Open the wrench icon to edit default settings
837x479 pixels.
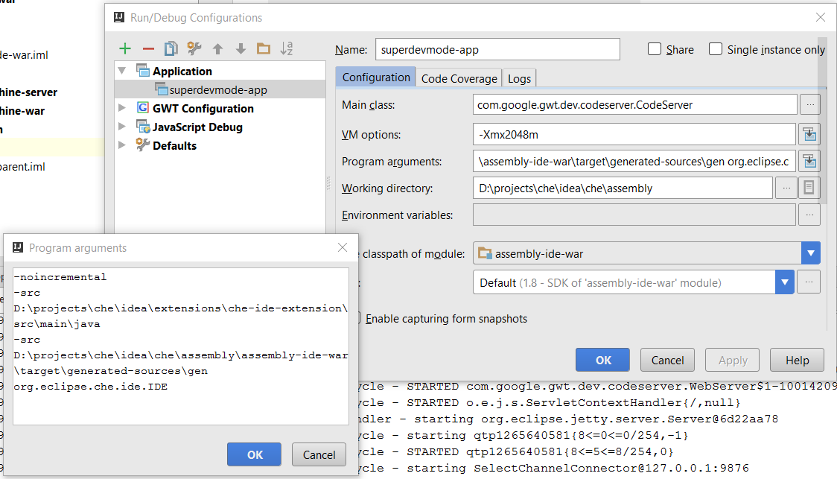[x=194, y=48]
